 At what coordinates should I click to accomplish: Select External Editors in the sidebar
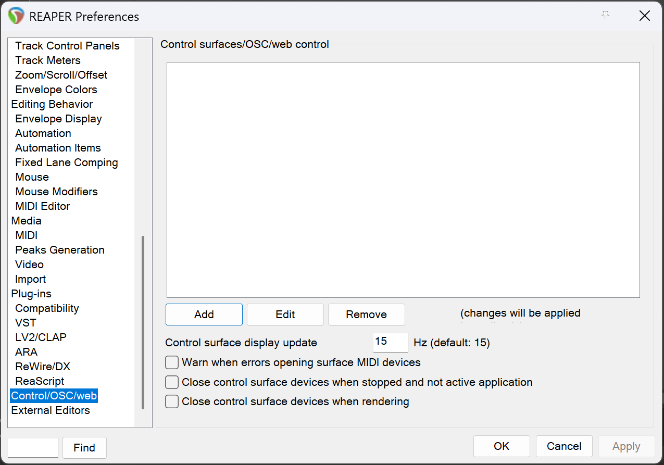click(x=51, y=410)
